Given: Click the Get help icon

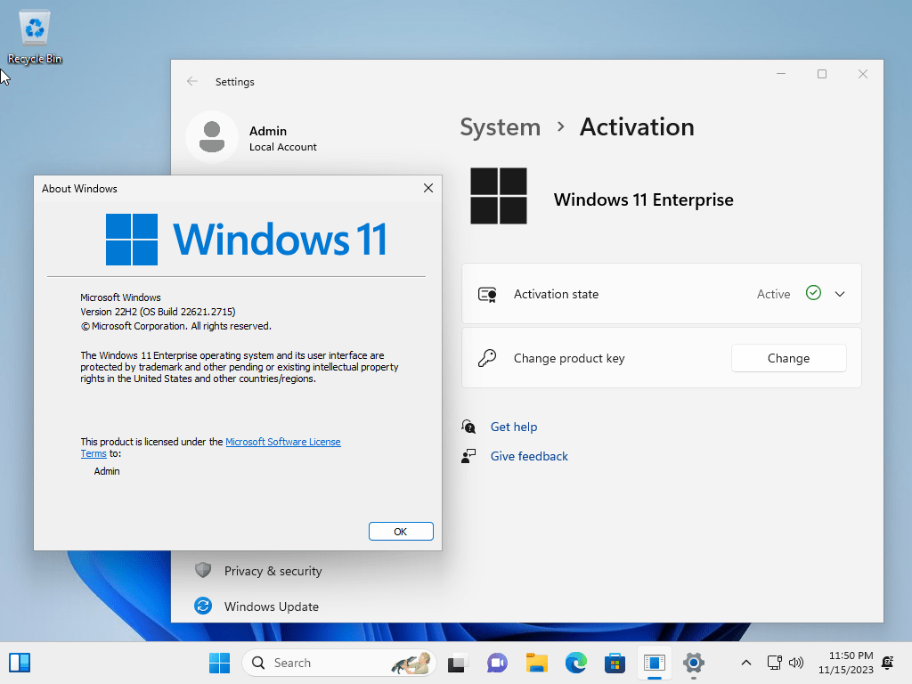Looking at the screenshot, I should [468, 427].
